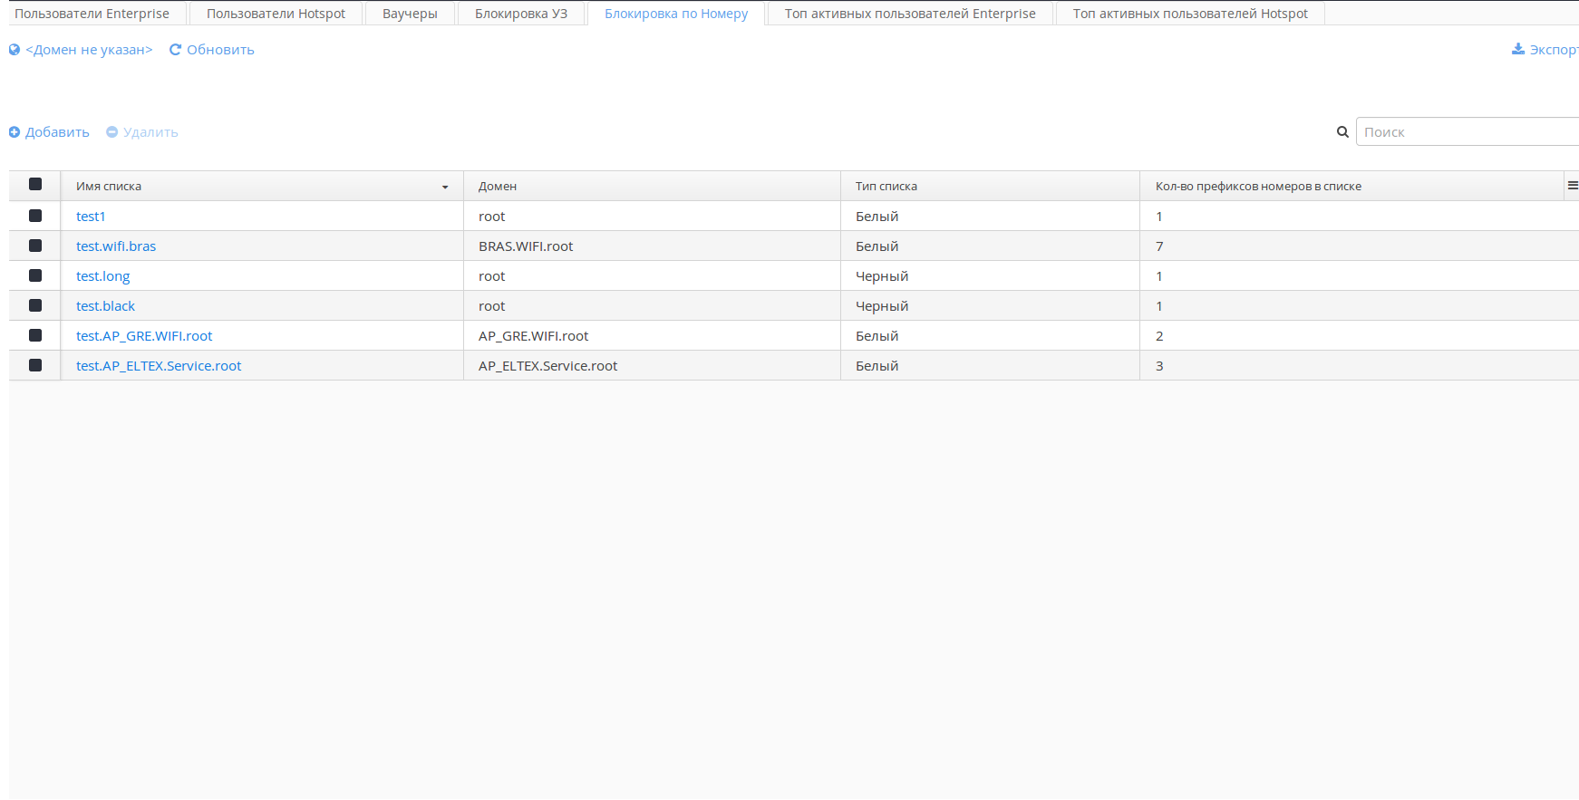Toggle the select-all header checkbox

[x=35, y=185]
